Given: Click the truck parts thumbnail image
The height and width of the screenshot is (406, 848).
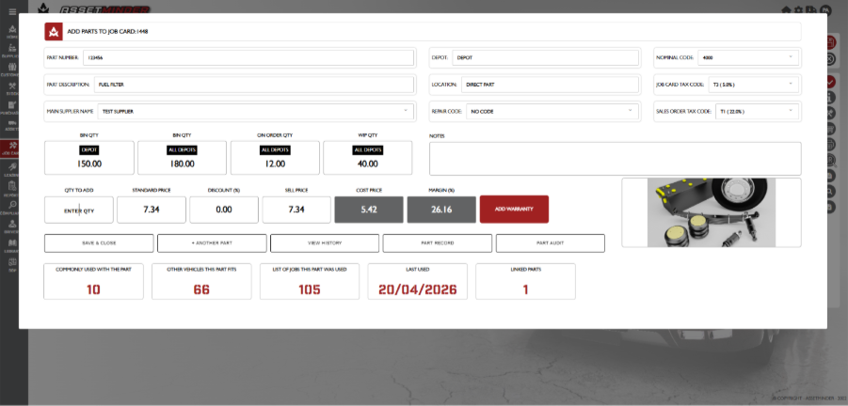Looking at the screenshot, I should [712, 212].
